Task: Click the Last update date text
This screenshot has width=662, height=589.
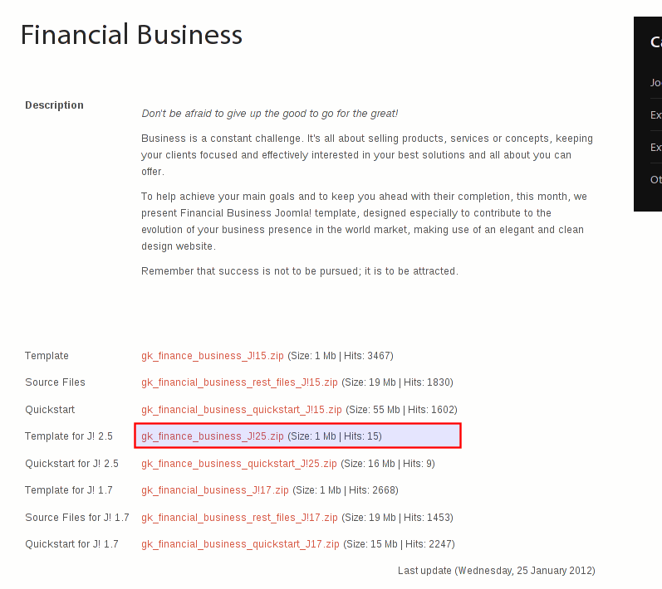Action: click(497, 571)
